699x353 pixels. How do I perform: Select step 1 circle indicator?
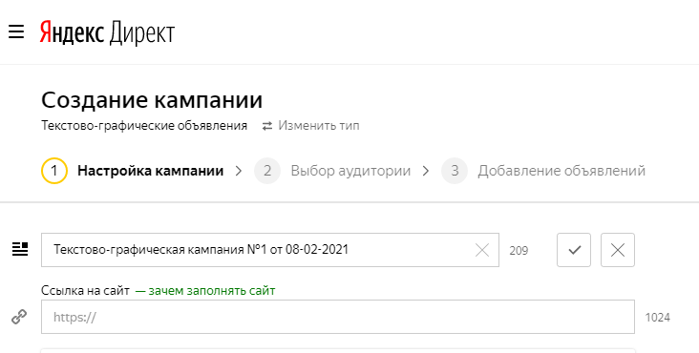[x=53, y=171]
